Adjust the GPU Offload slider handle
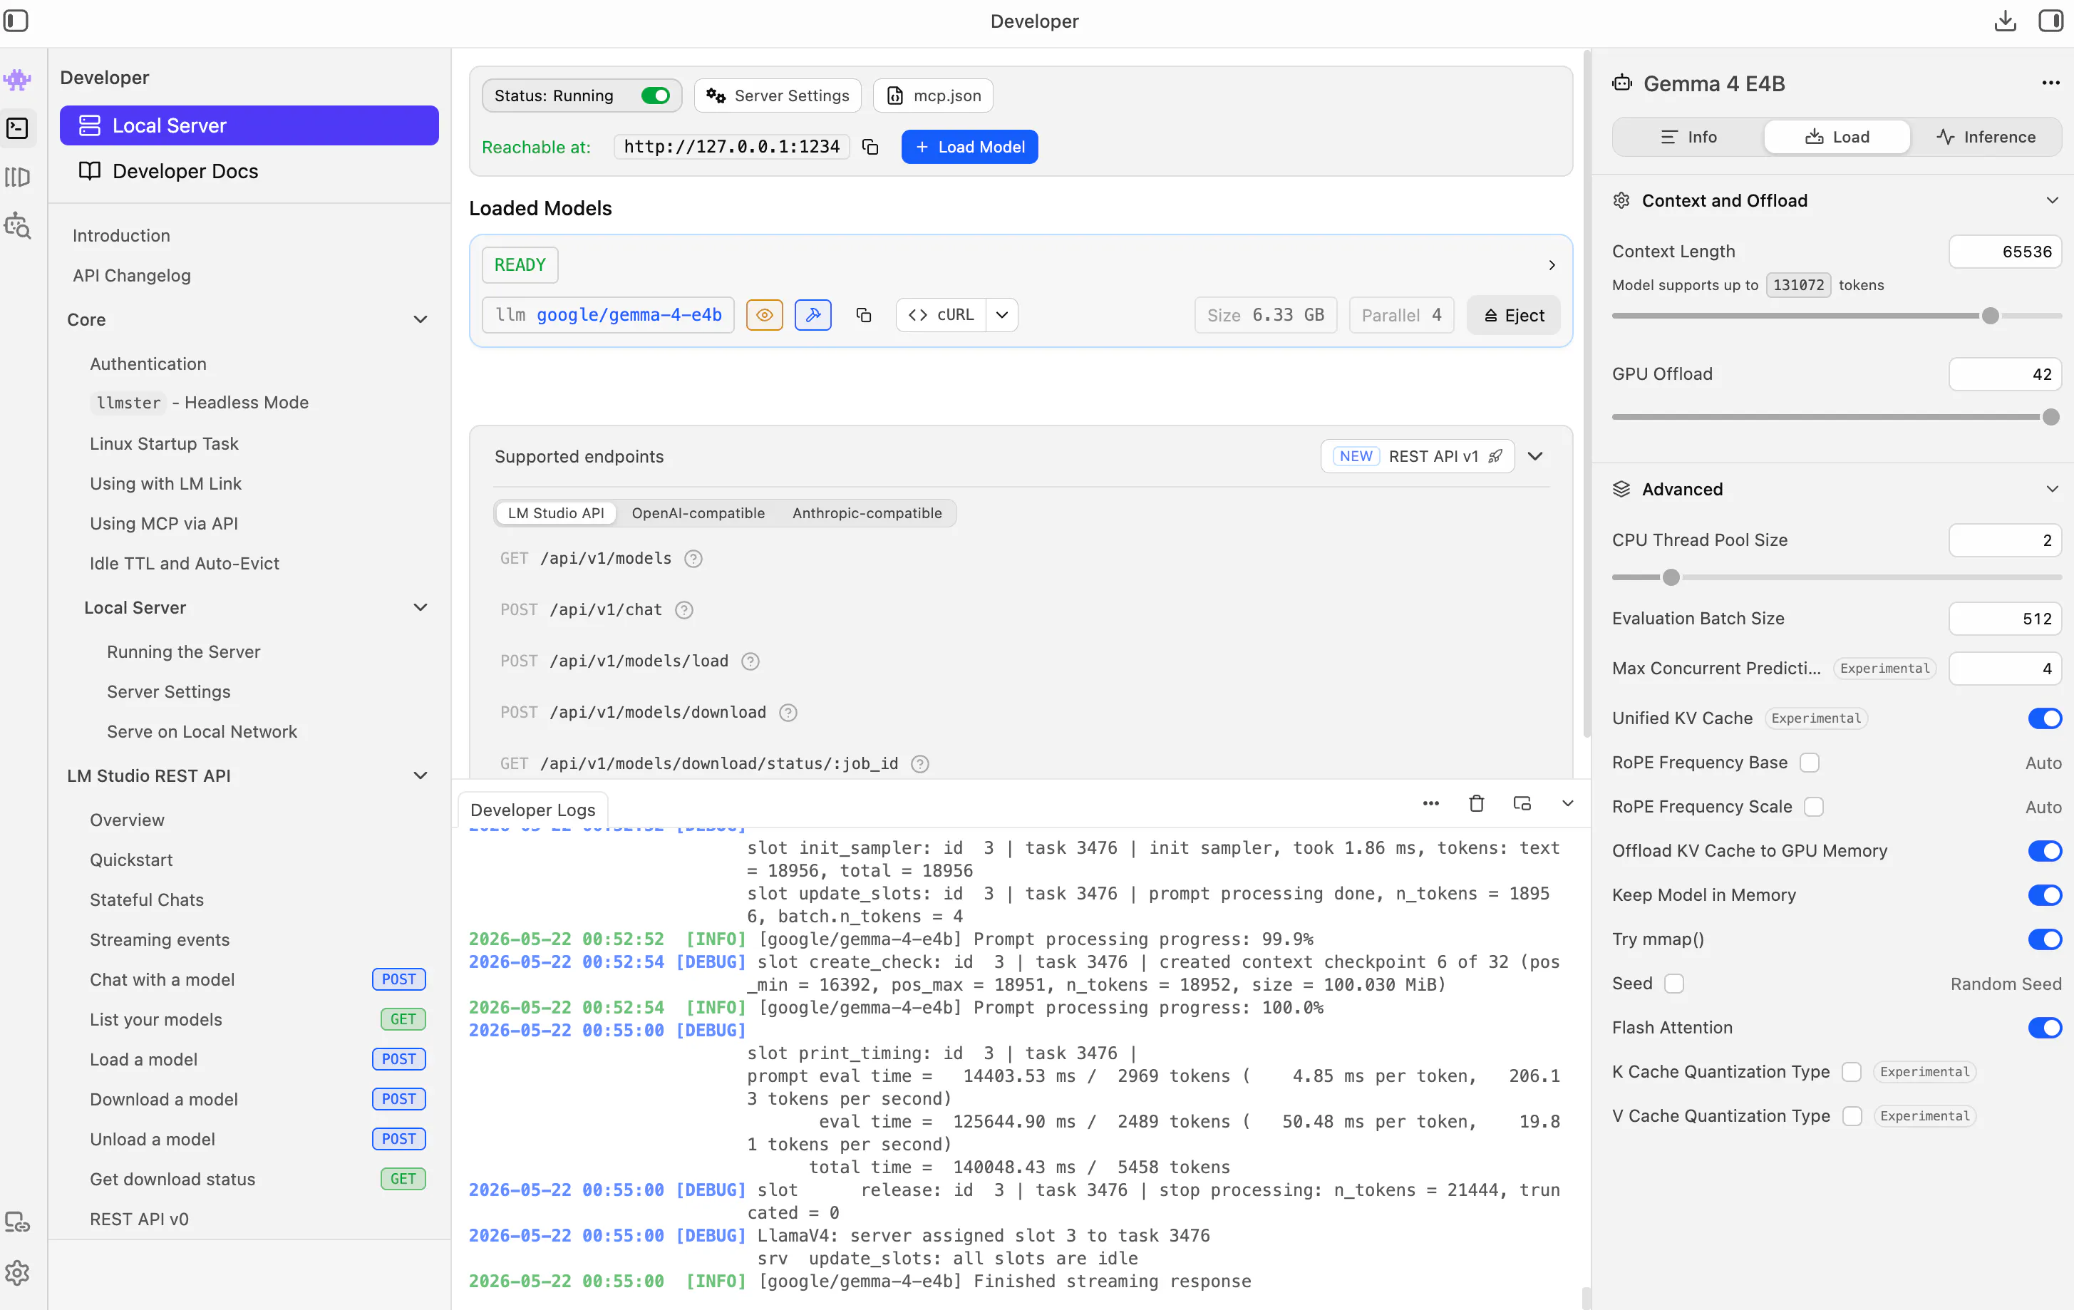This screenshot has width=2074, height=1310. pyautogui.click(x=2050, y=418)
